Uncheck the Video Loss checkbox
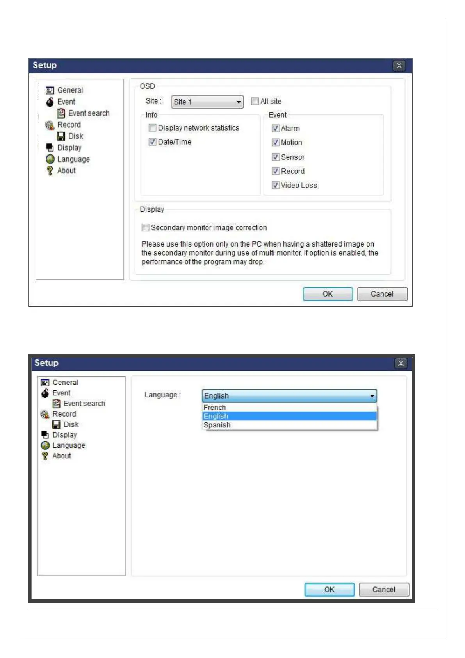 (x=276, y=185)
